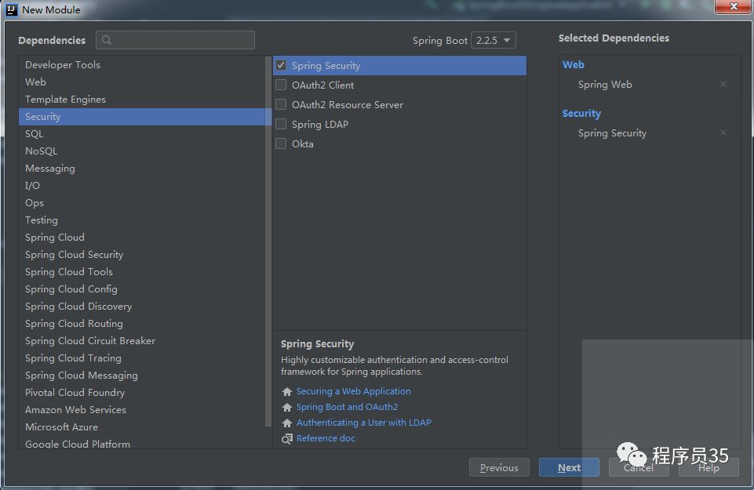Uncheck the Spring Security checkbox
The image size is (754, 490).
tap(281, 65)
